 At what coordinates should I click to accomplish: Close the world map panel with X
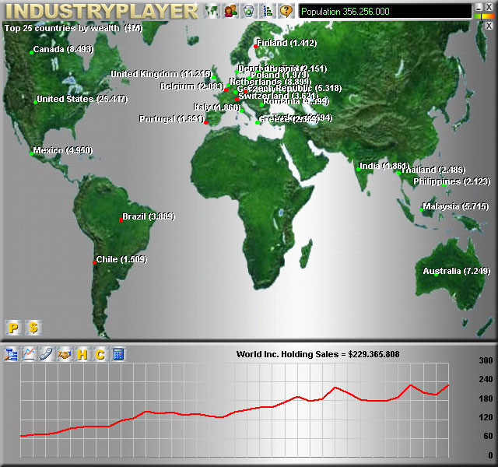click(489, 26)
